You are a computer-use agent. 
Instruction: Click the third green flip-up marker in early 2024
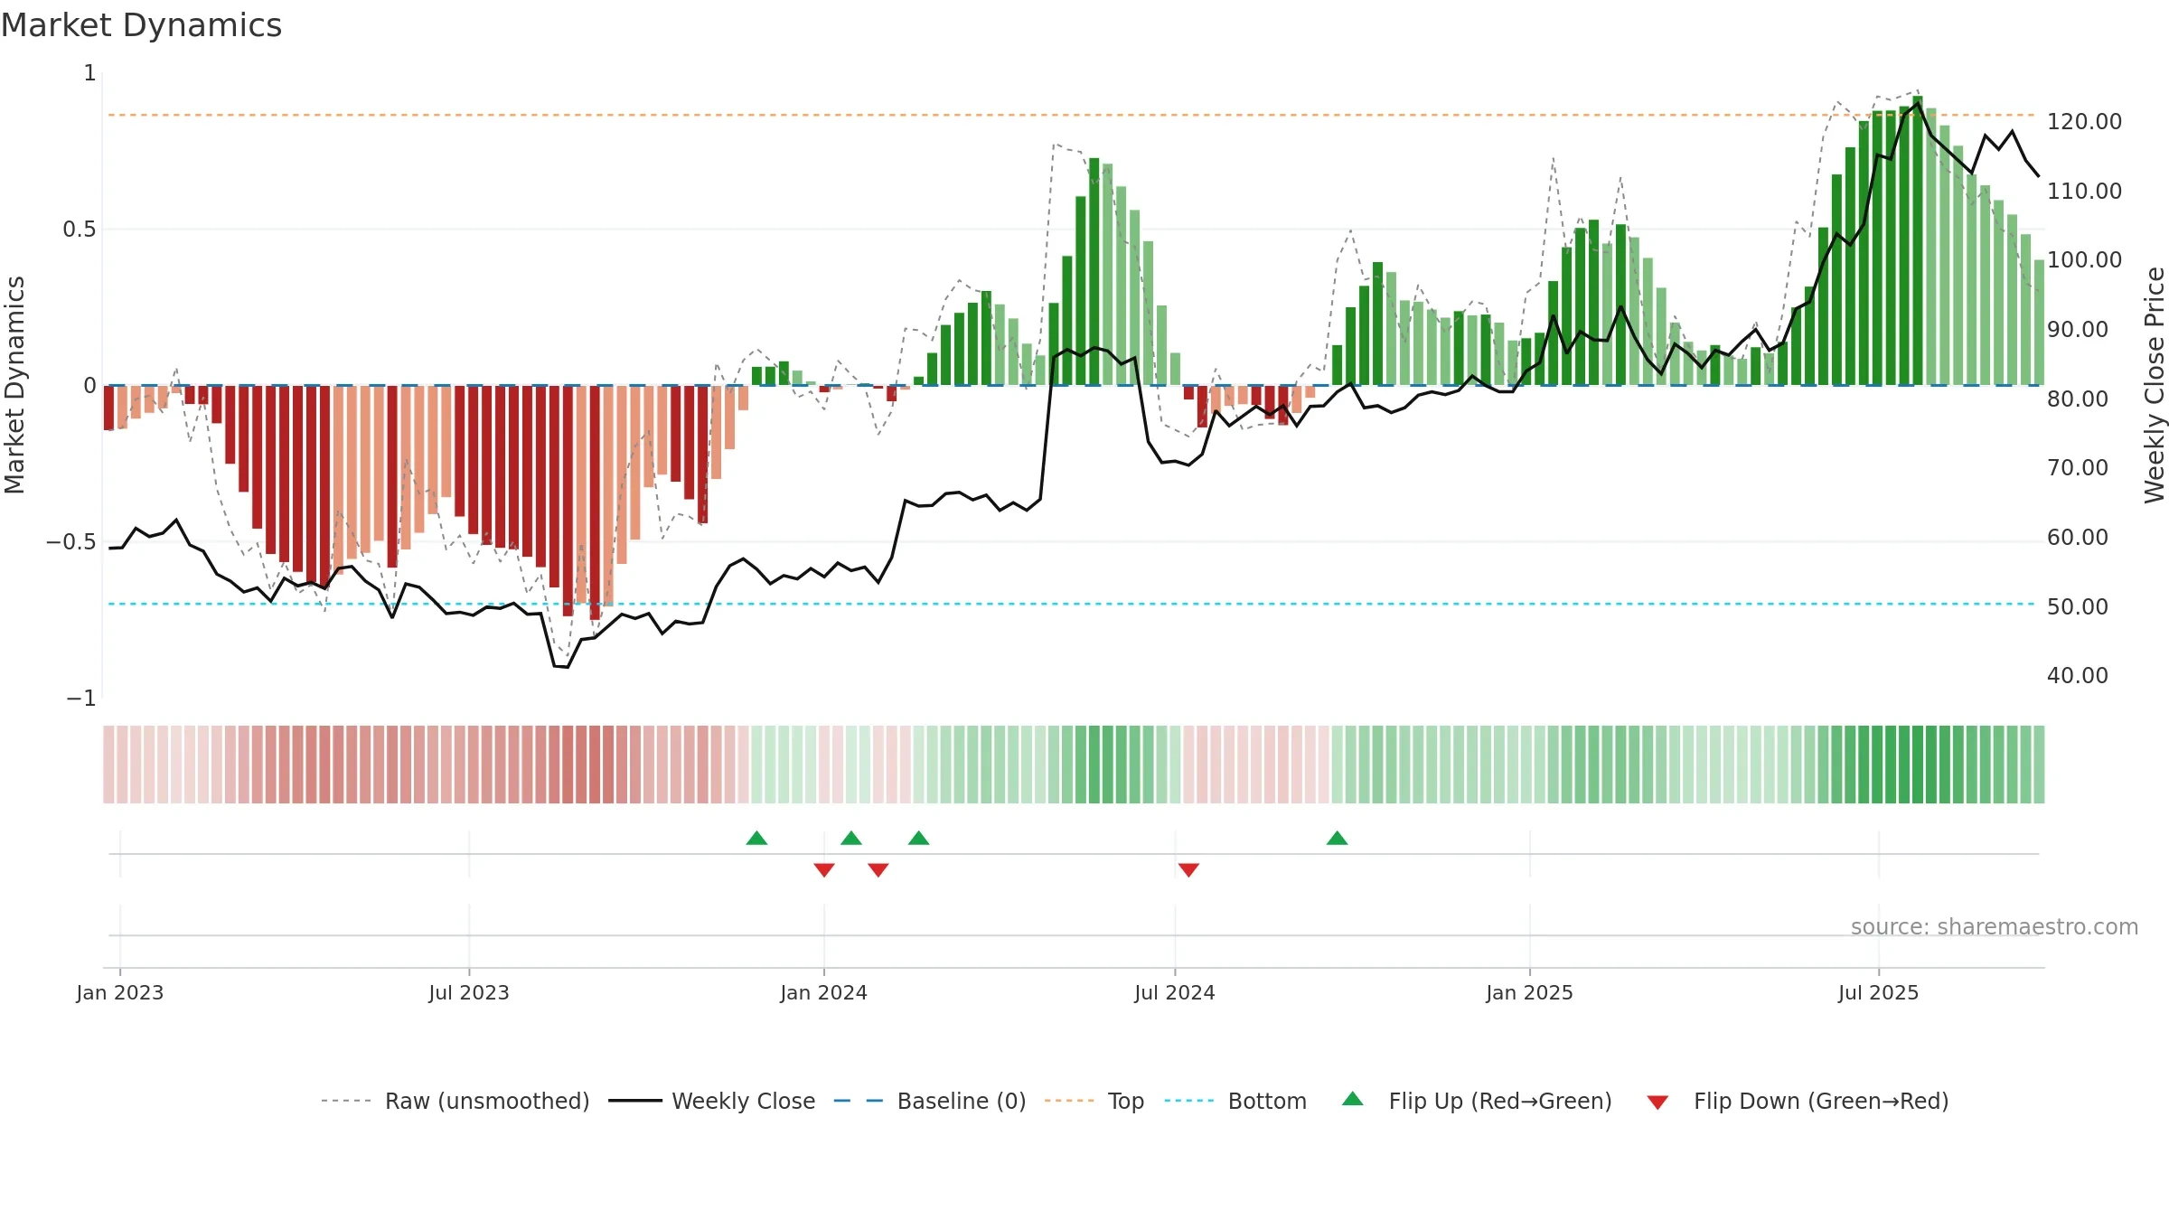[919, 838]
